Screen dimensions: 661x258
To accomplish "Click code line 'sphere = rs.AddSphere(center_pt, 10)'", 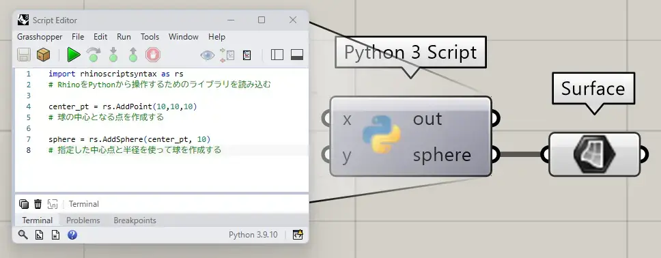I will click(x=130, y=139).
